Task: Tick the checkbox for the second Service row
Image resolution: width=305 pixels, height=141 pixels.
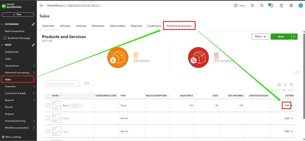Action: (x=48, y=131)
